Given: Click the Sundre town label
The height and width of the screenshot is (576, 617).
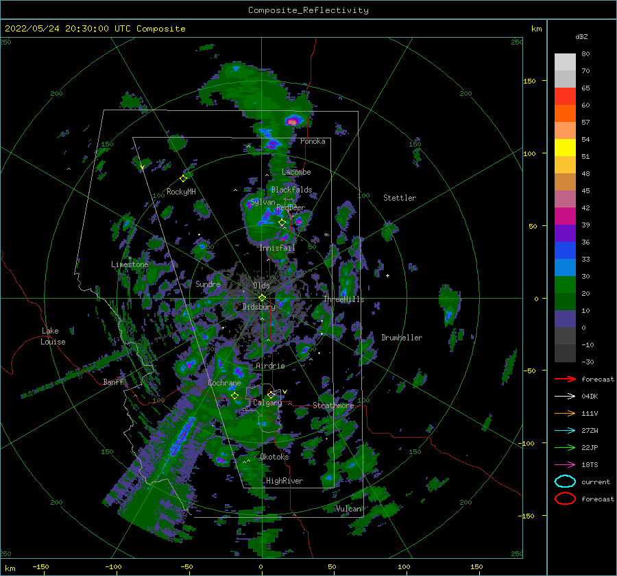Looking at the screenshot, I should pyautogui.click(x=208, y=284).
